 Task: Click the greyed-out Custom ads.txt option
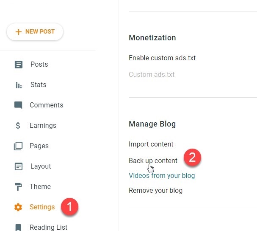152,75
